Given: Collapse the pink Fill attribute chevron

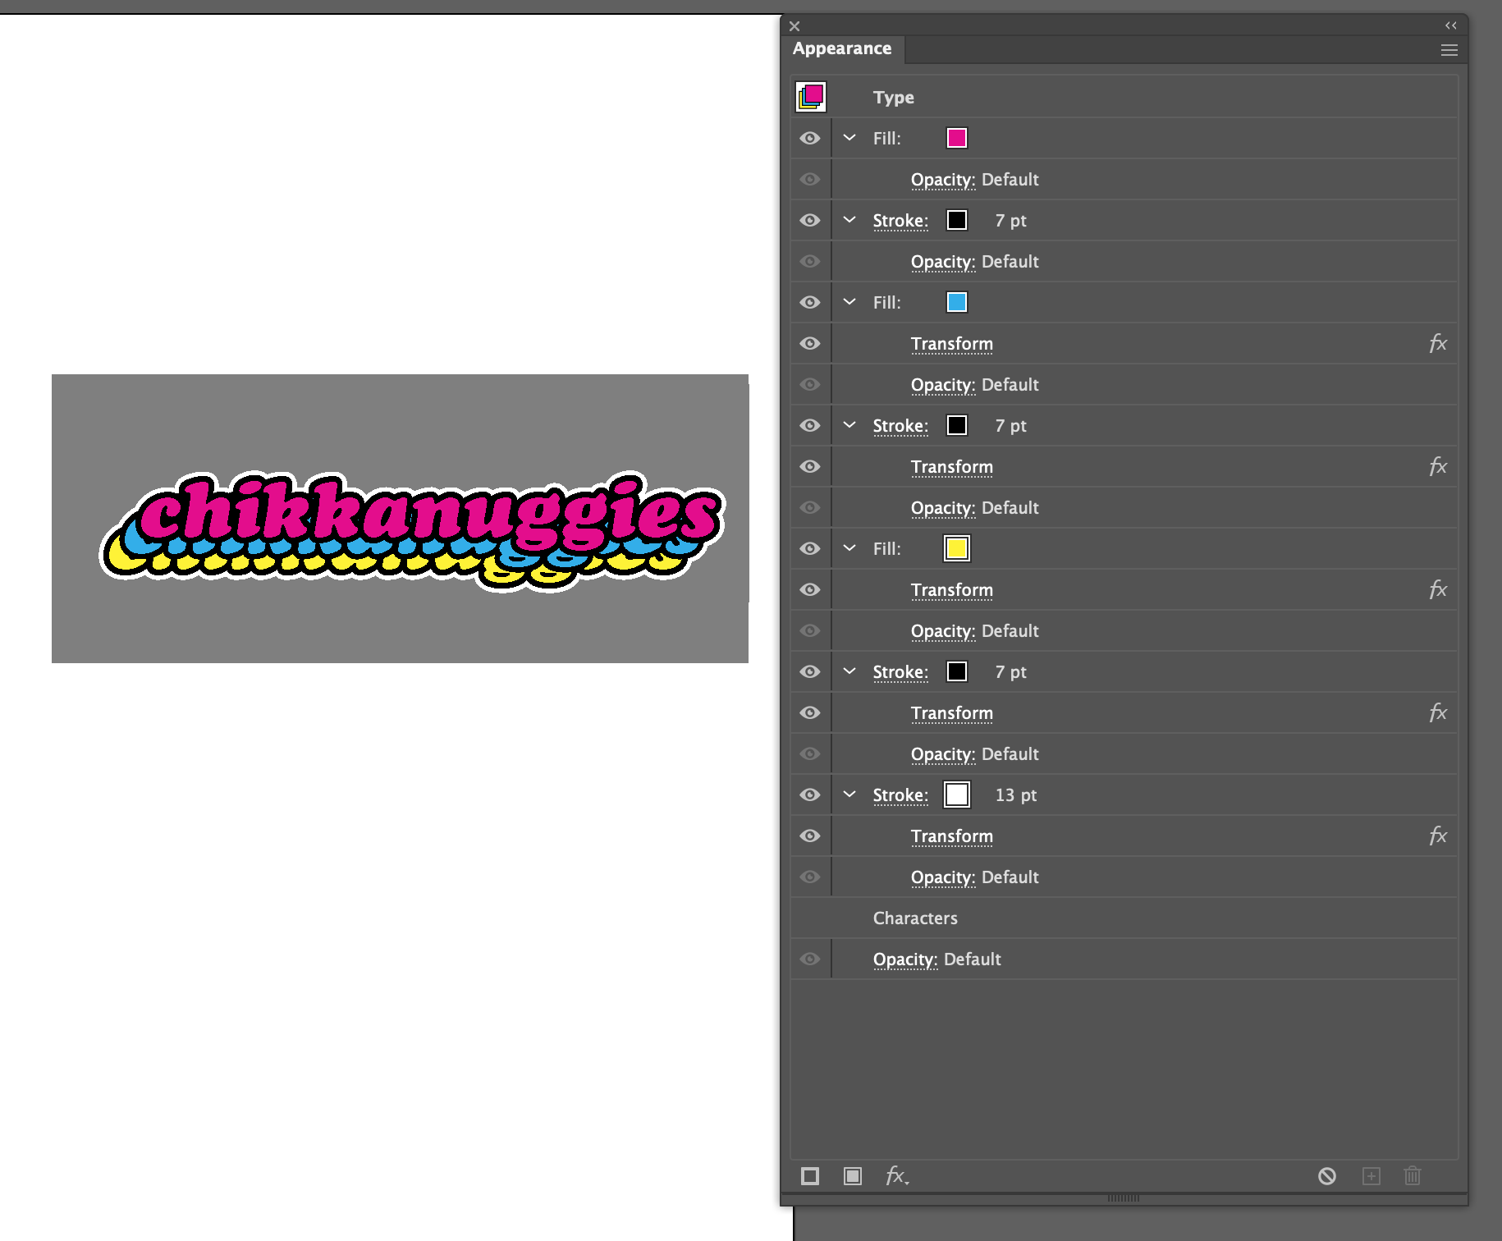Looking at the screenshot, I should coord(849,138).
